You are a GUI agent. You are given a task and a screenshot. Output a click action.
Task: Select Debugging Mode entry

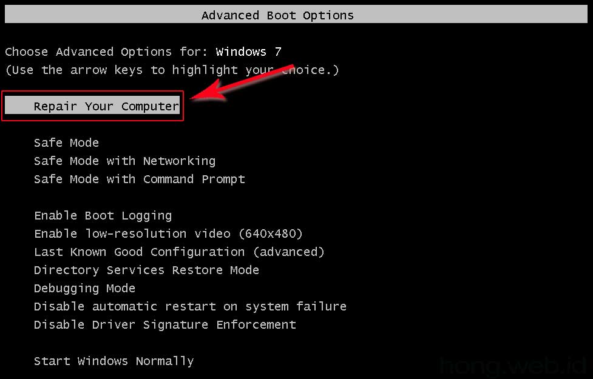click(x=84, y=289)
